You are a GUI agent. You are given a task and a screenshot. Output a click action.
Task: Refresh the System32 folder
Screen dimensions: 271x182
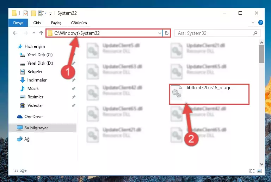pyautogui.click(x=167, y=33)
